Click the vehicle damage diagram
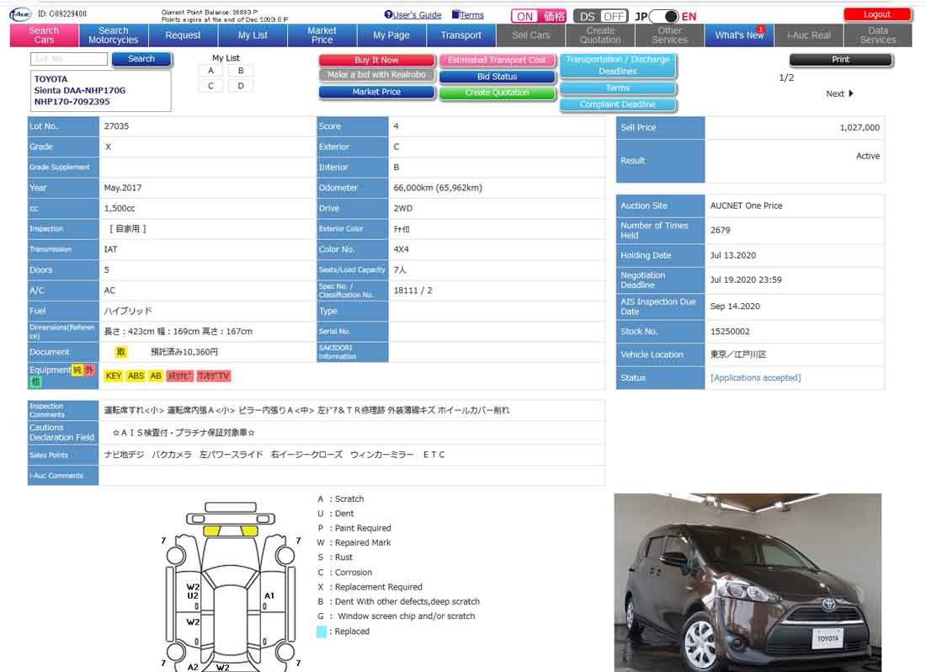Screen dimensions: 926x672 pyautogui.click(x=231, y=586)
